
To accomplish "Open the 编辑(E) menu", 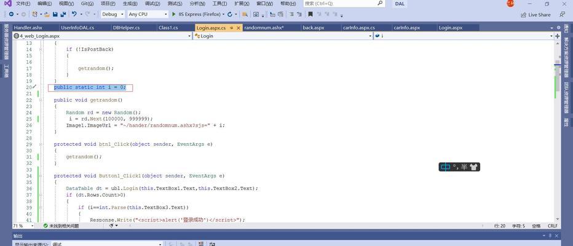I will (45, 3).
